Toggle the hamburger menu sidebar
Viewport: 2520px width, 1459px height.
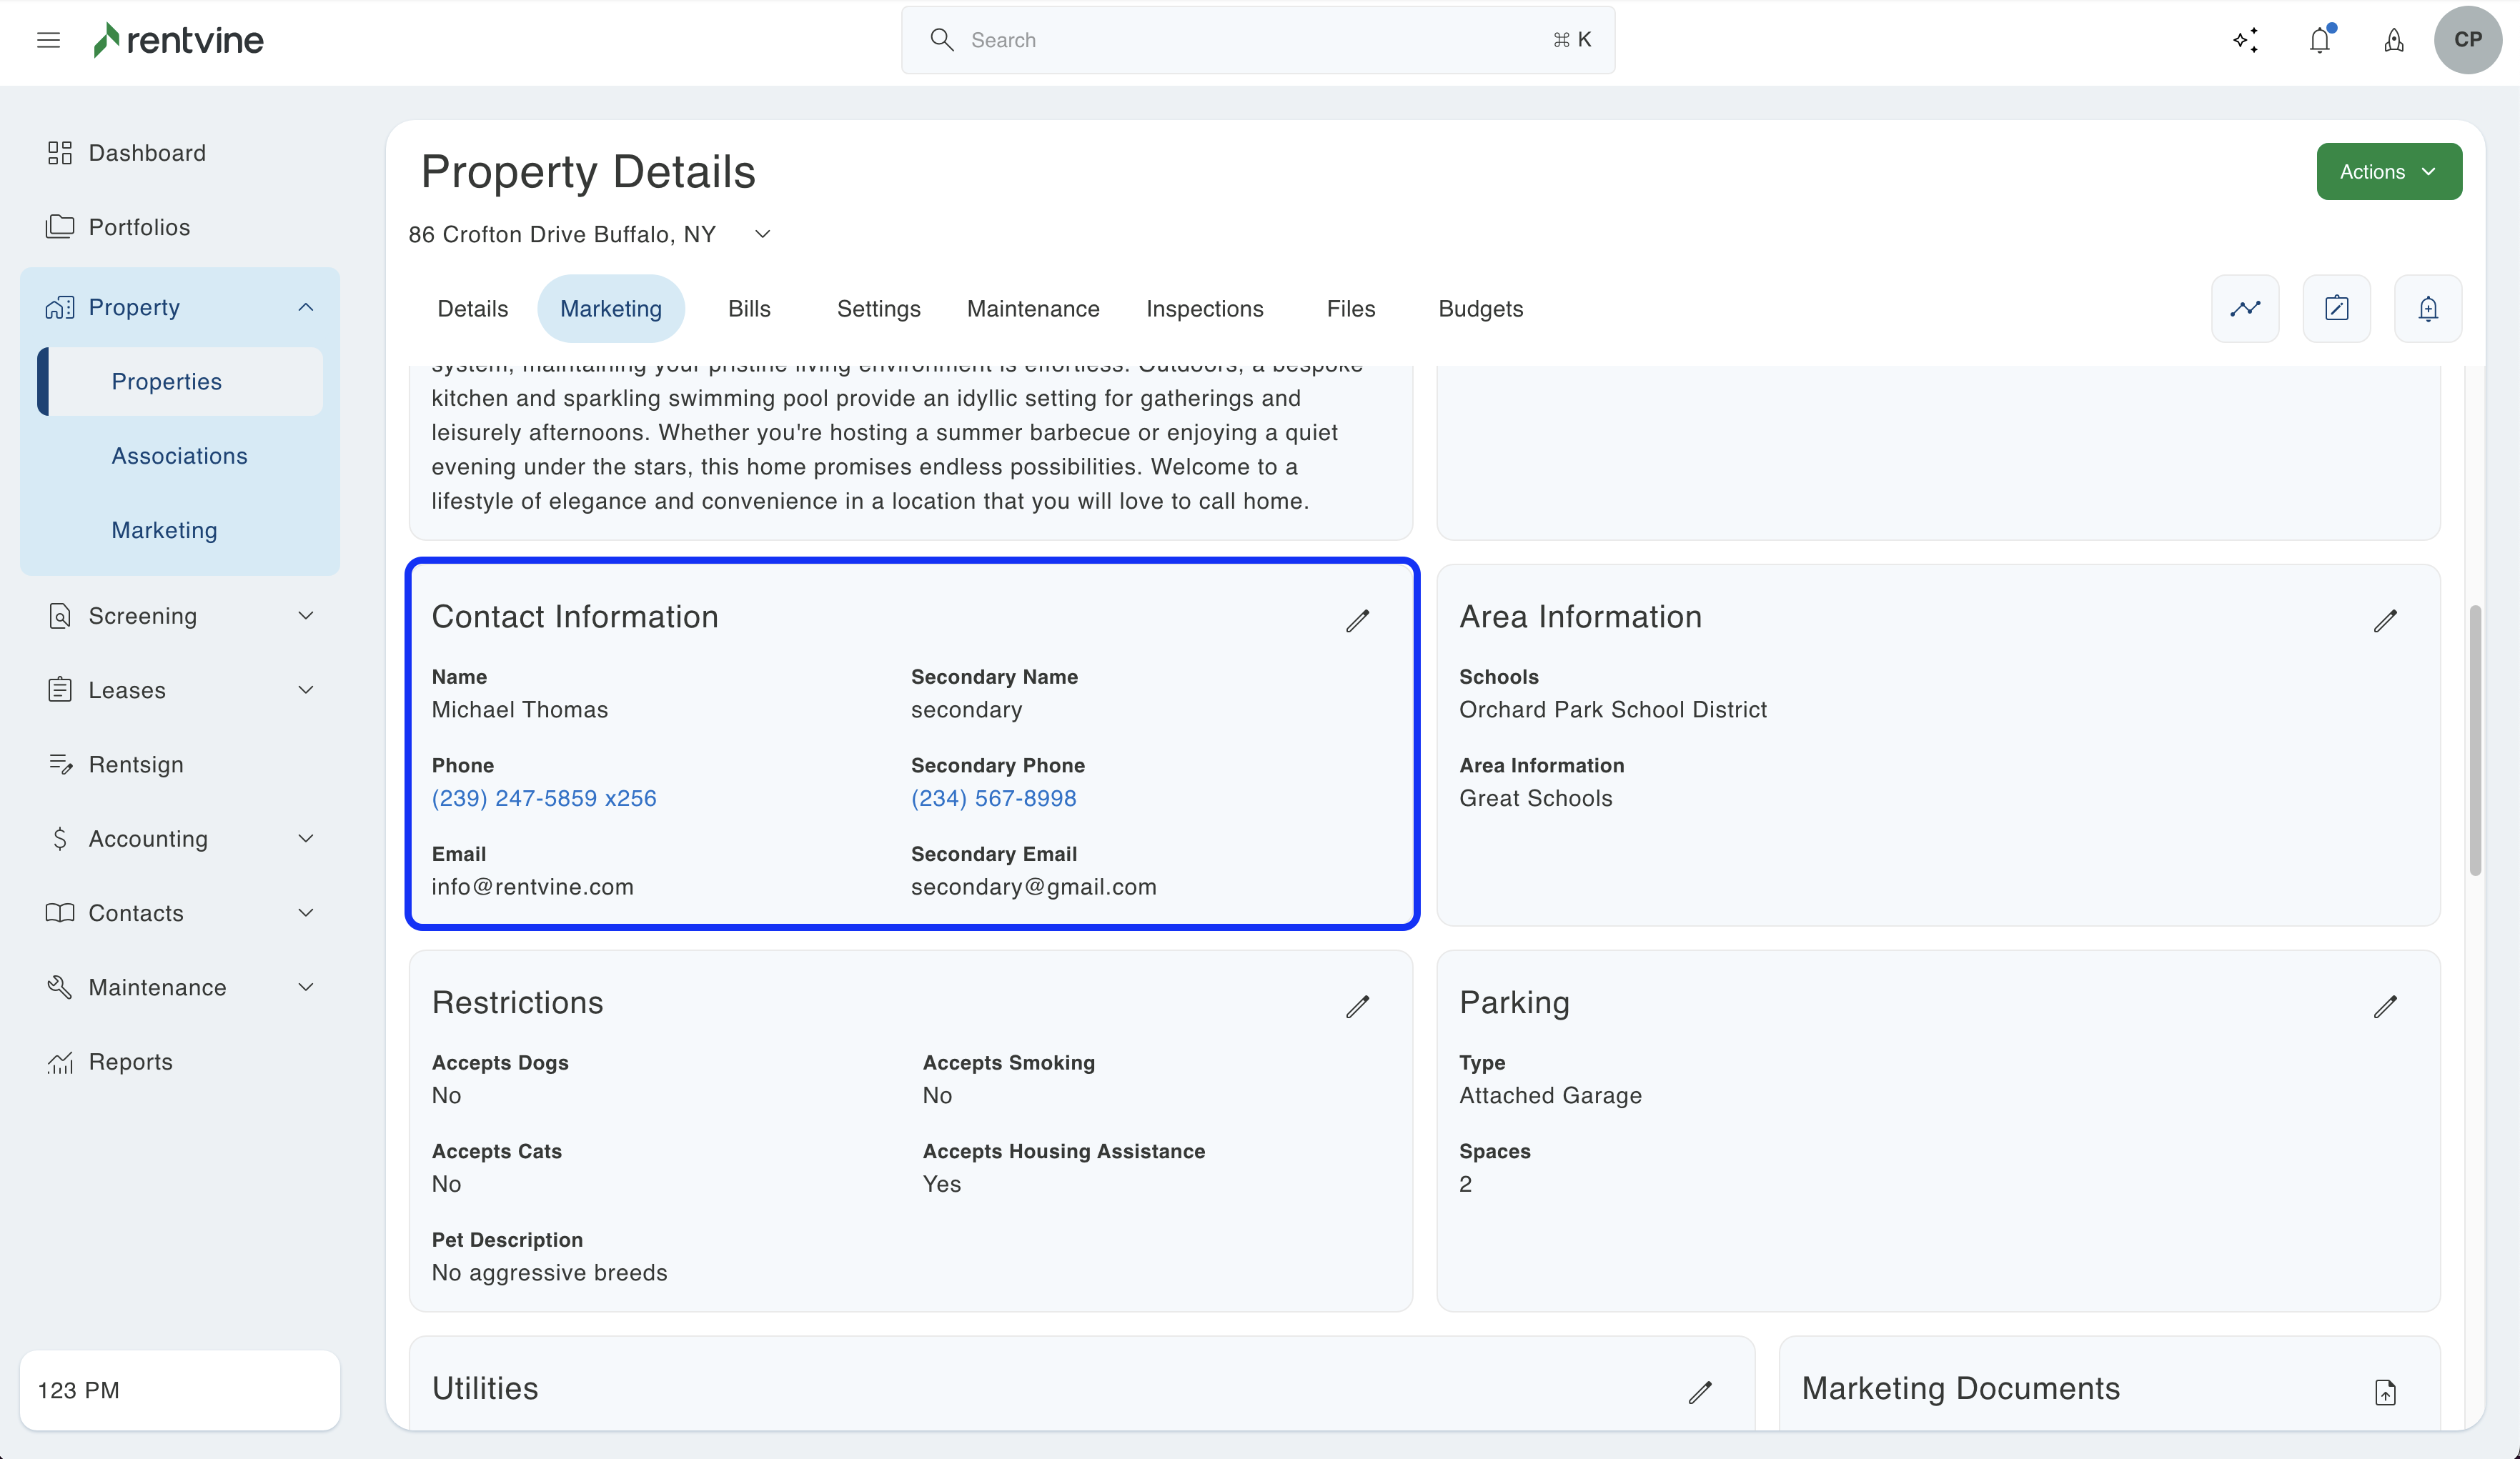[48, 40]
